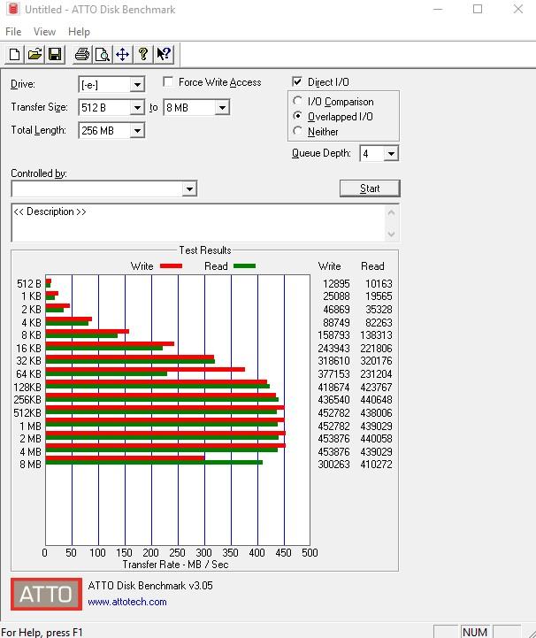Expand the 8 MB transfer size dropdown
The height and width of the screenshot is (638, 536).
point(222,108)
